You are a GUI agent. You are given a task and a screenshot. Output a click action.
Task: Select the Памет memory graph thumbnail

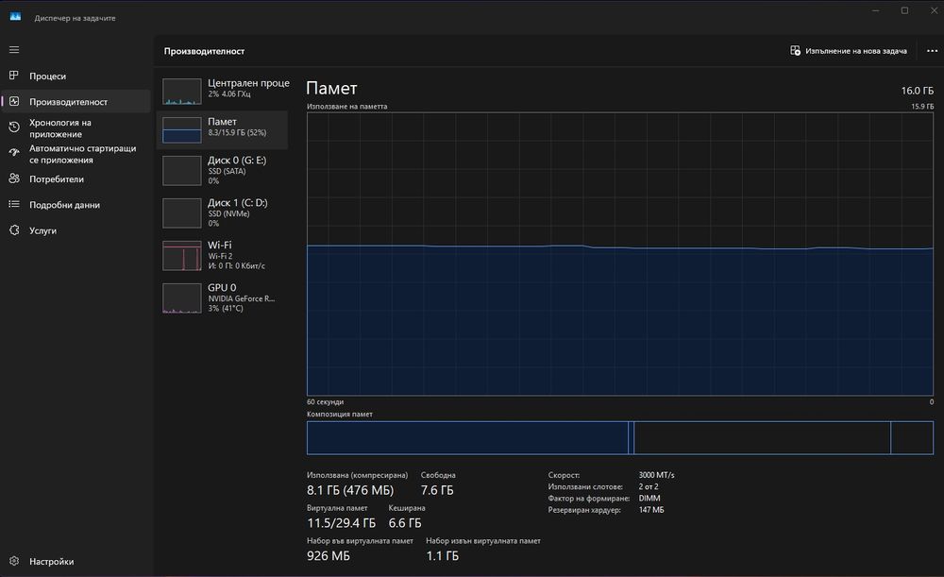click(x=182, y=130)
